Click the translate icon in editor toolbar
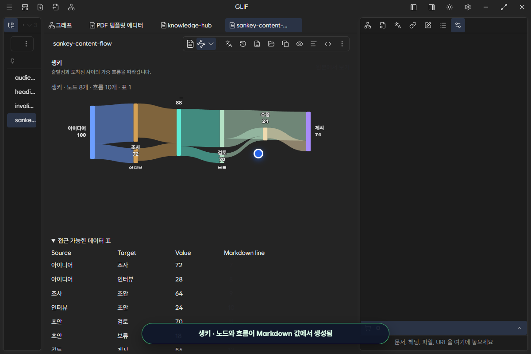This screenshot has width=531, height=354. point(229,44)
